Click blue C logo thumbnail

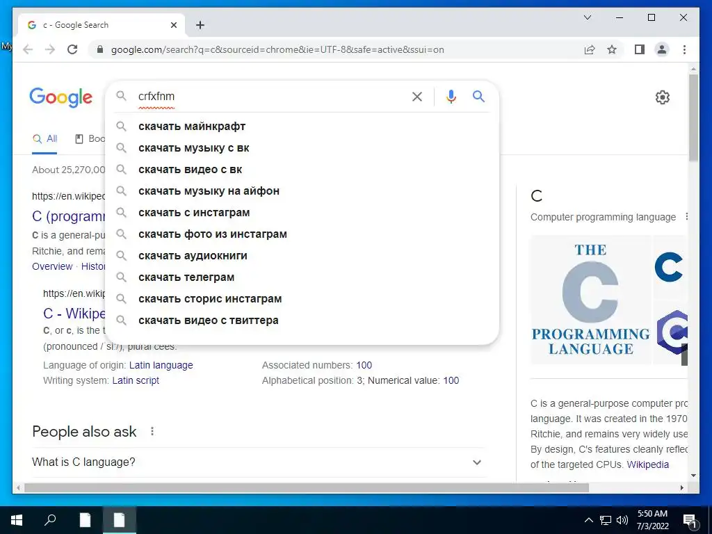[669, 266]
